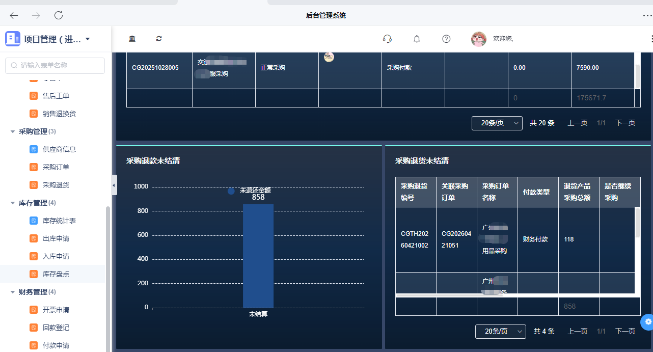653x352 pixels.
Task: Click the home icon in the top toolbar
Action: pos(132,39)
